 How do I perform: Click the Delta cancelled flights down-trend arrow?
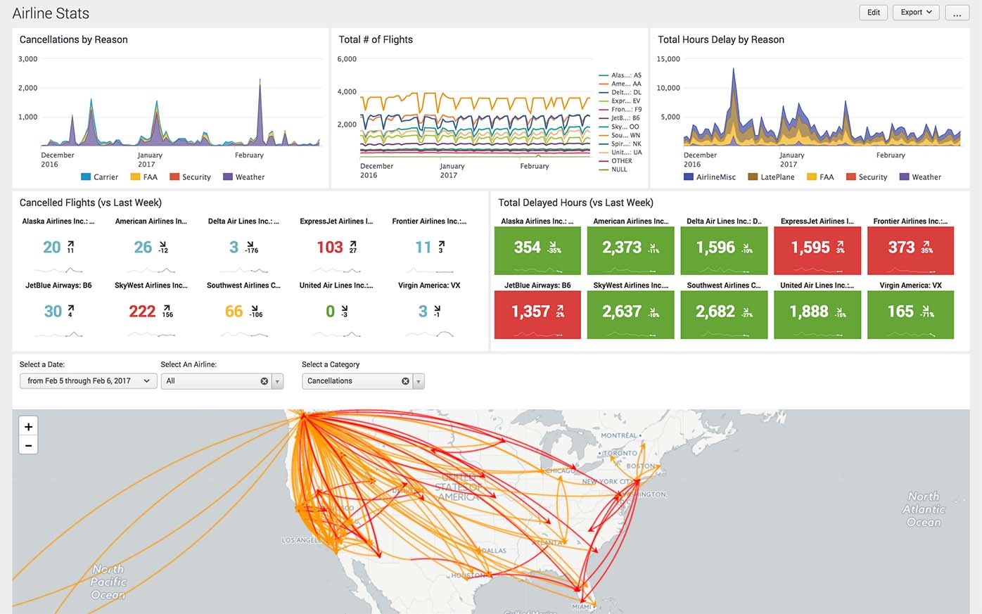(x=252, y=243)
